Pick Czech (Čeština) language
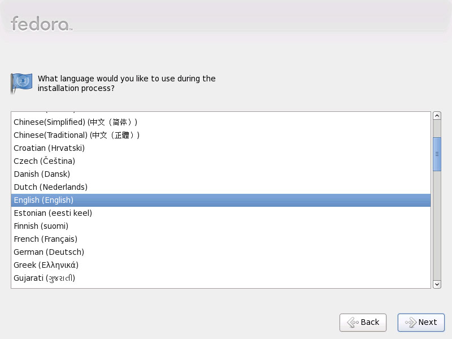 click(221, 161)
